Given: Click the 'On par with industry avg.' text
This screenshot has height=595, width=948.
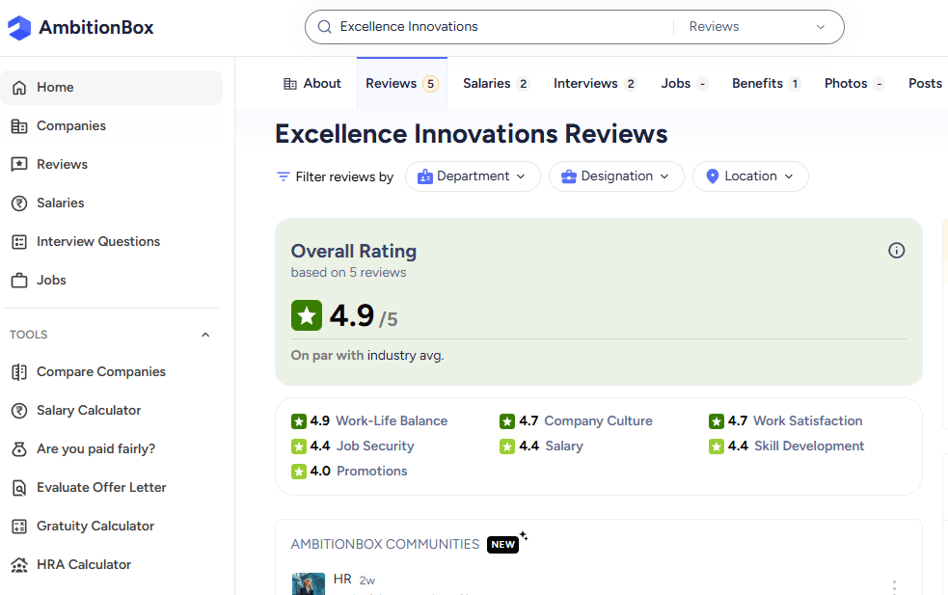Looking at the screenshot, I should (367, 356).
